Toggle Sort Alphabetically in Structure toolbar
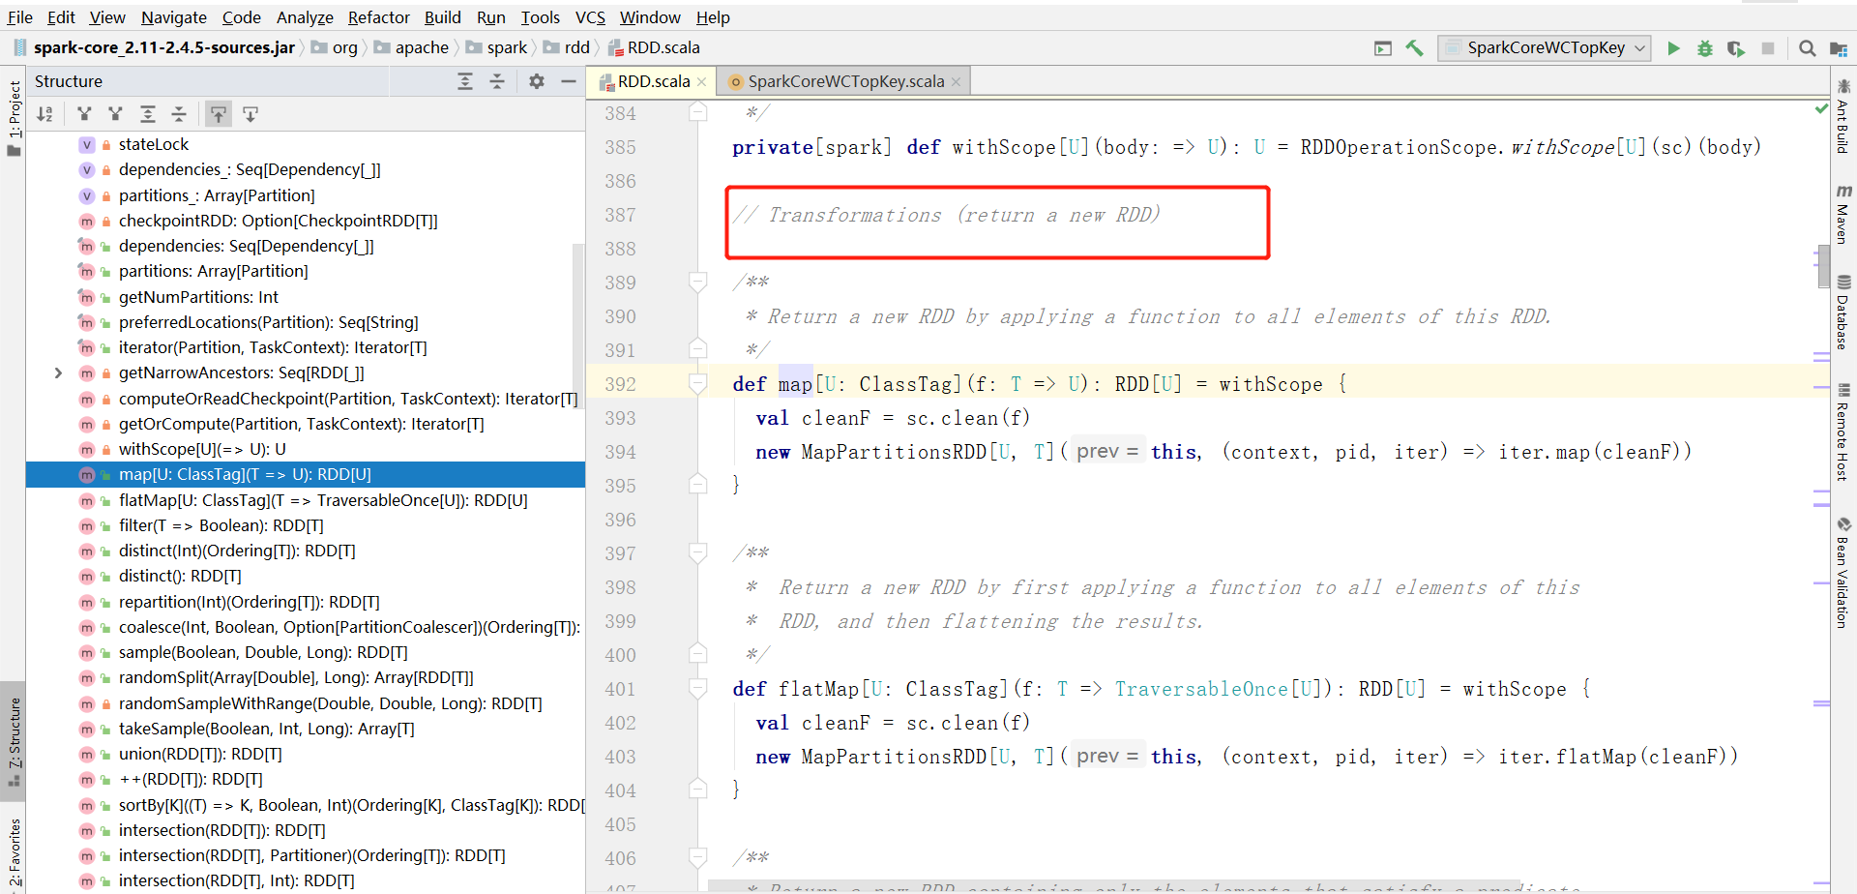The width and height of the screenshot is (1857, 894). coord(44,114)
